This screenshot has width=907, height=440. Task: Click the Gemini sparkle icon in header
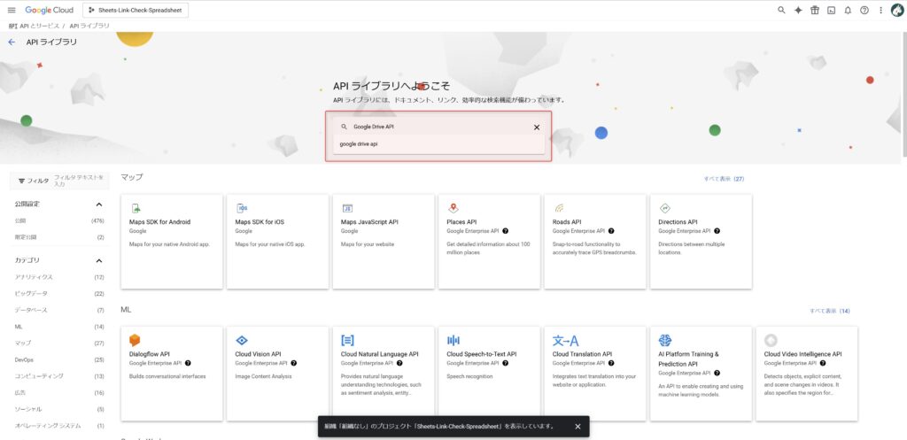[798, 10]
